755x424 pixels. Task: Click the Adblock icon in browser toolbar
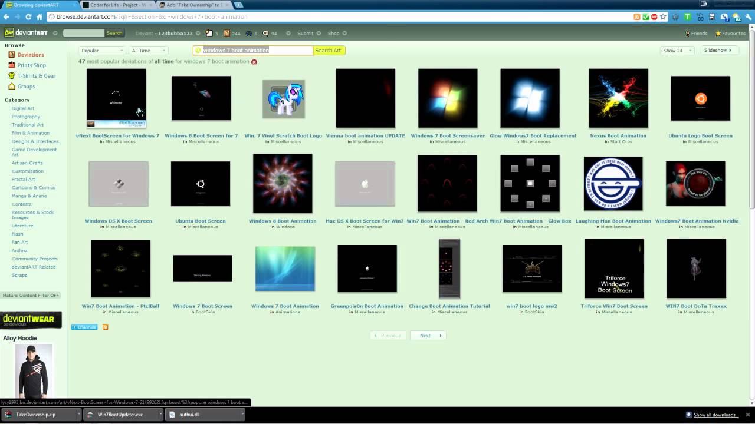pyautogui.click(x=654, y=16)
